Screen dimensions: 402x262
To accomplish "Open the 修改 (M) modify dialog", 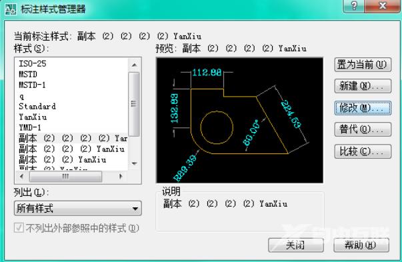I will pos(363,108).
